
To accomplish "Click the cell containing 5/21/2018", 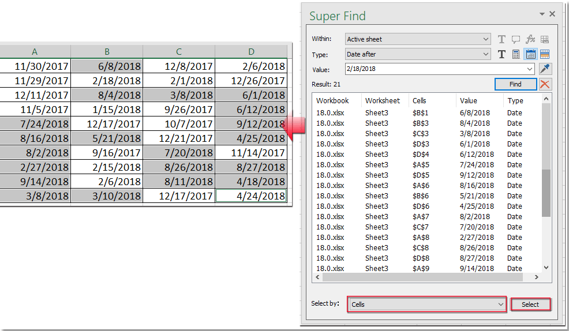I will 107,138.
